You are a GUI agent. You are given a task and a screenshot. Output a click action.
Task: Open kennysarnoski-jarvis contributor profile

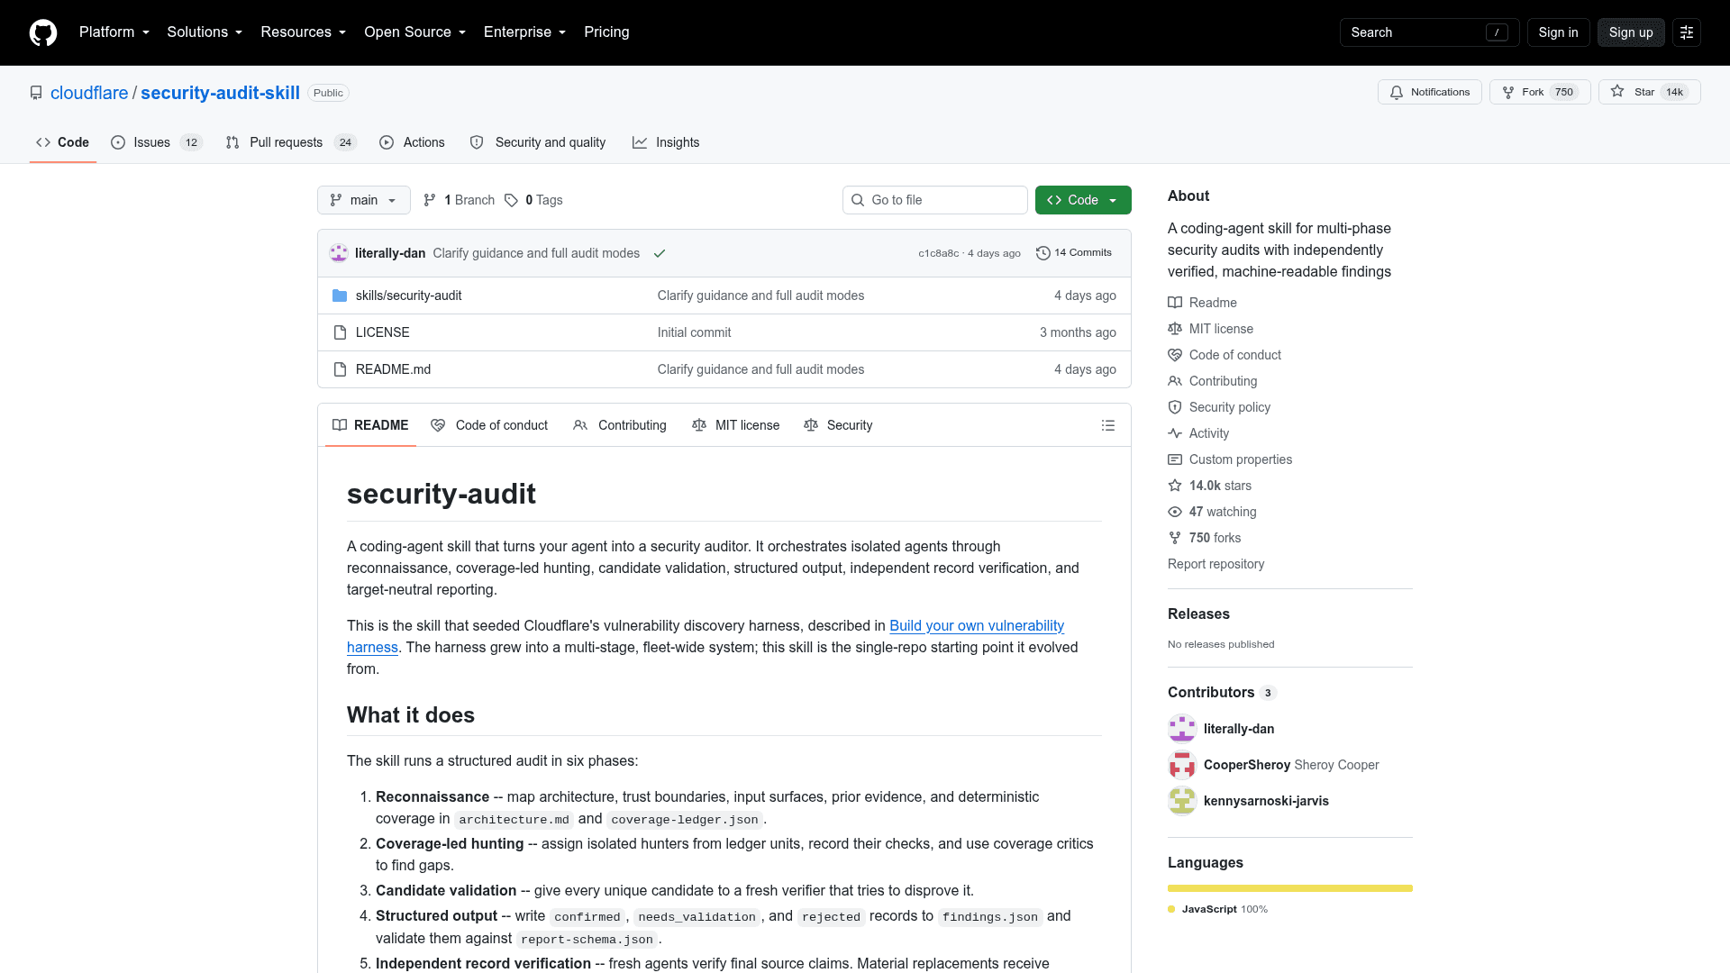point(1265,801)
